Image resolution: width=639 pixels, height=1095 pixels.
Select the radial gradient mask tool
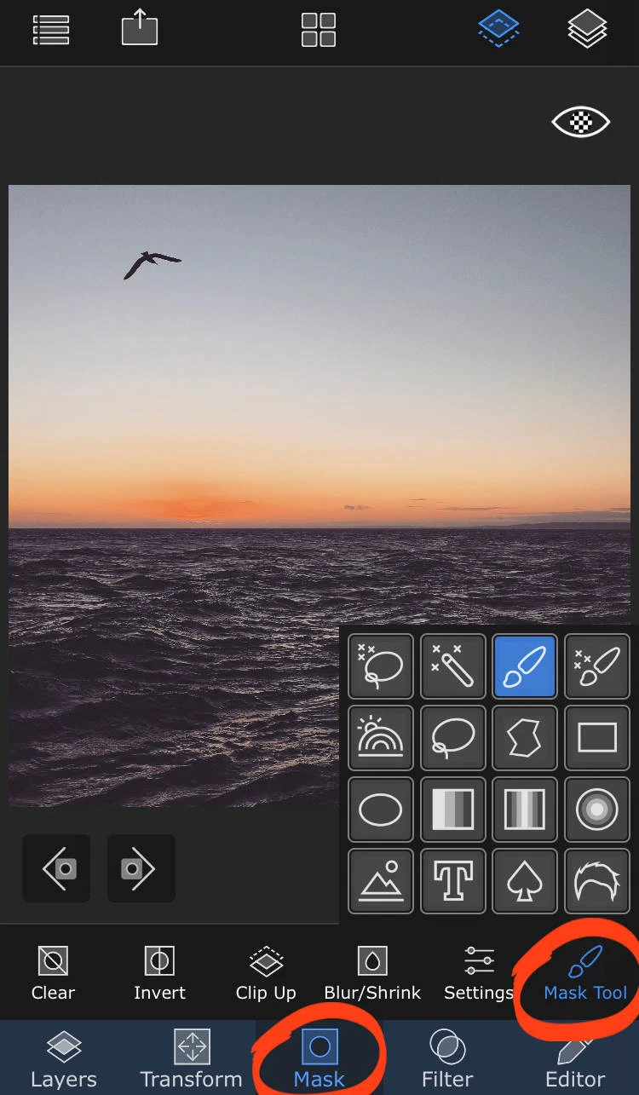pos(597,810)
